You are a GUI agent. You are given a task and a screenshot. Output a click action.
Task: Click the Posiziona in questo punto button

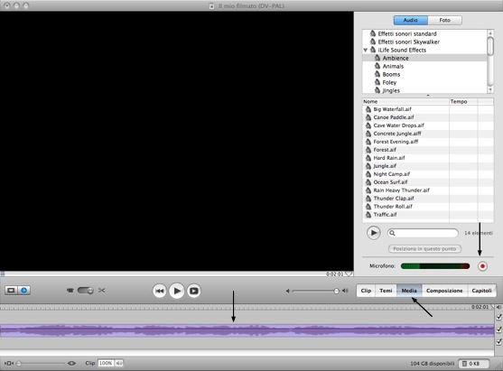click(x=424, y=249)
